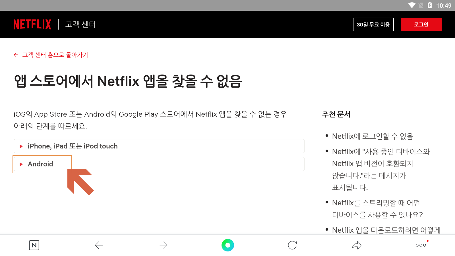Share the page with share arrow icon
Screen dimensions: 455x256
pos(357,245)
